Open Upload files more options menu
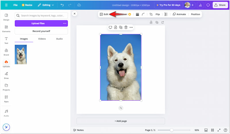This screenshot has width=230, height=134. [65, 23]
